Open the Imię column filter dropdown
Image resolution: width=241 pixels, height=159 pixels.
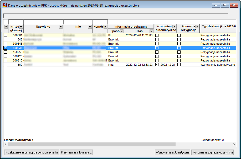(90, 27)
